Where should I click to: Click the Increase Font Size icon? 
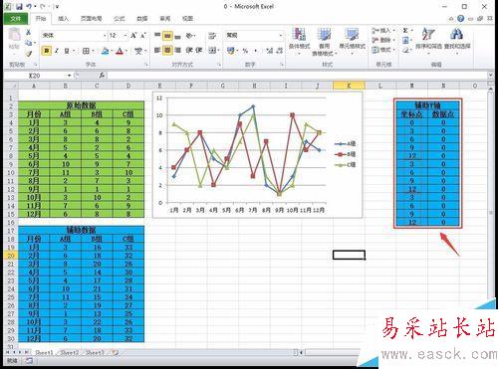tap(133, 35)
